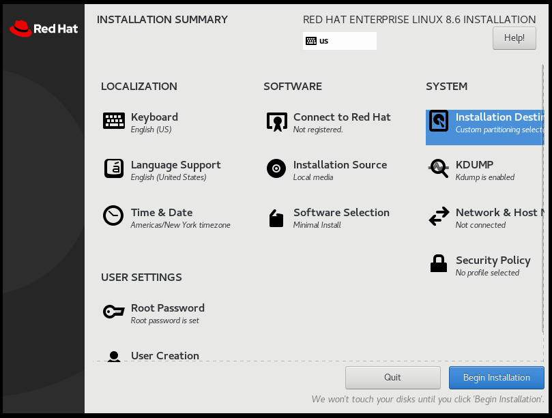Click the Keyboard layout icon in Localization
The width and height of the screenshot is (552, 418).
(x=114, y=121)
